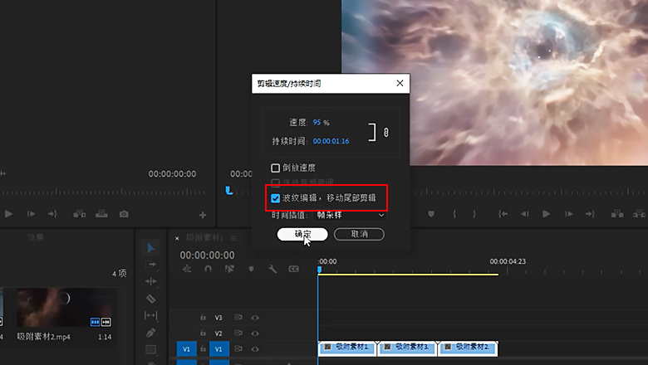The height and width of the screenshot is (365, 648).
Task: Uncheck 波纹编辑，移动尾部剪辑 checkbox
Action: click(276, 198)
